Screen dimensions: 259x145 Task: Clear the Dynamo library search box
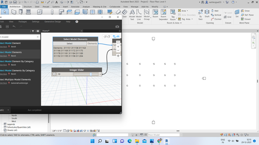click(x=38, y=37)
